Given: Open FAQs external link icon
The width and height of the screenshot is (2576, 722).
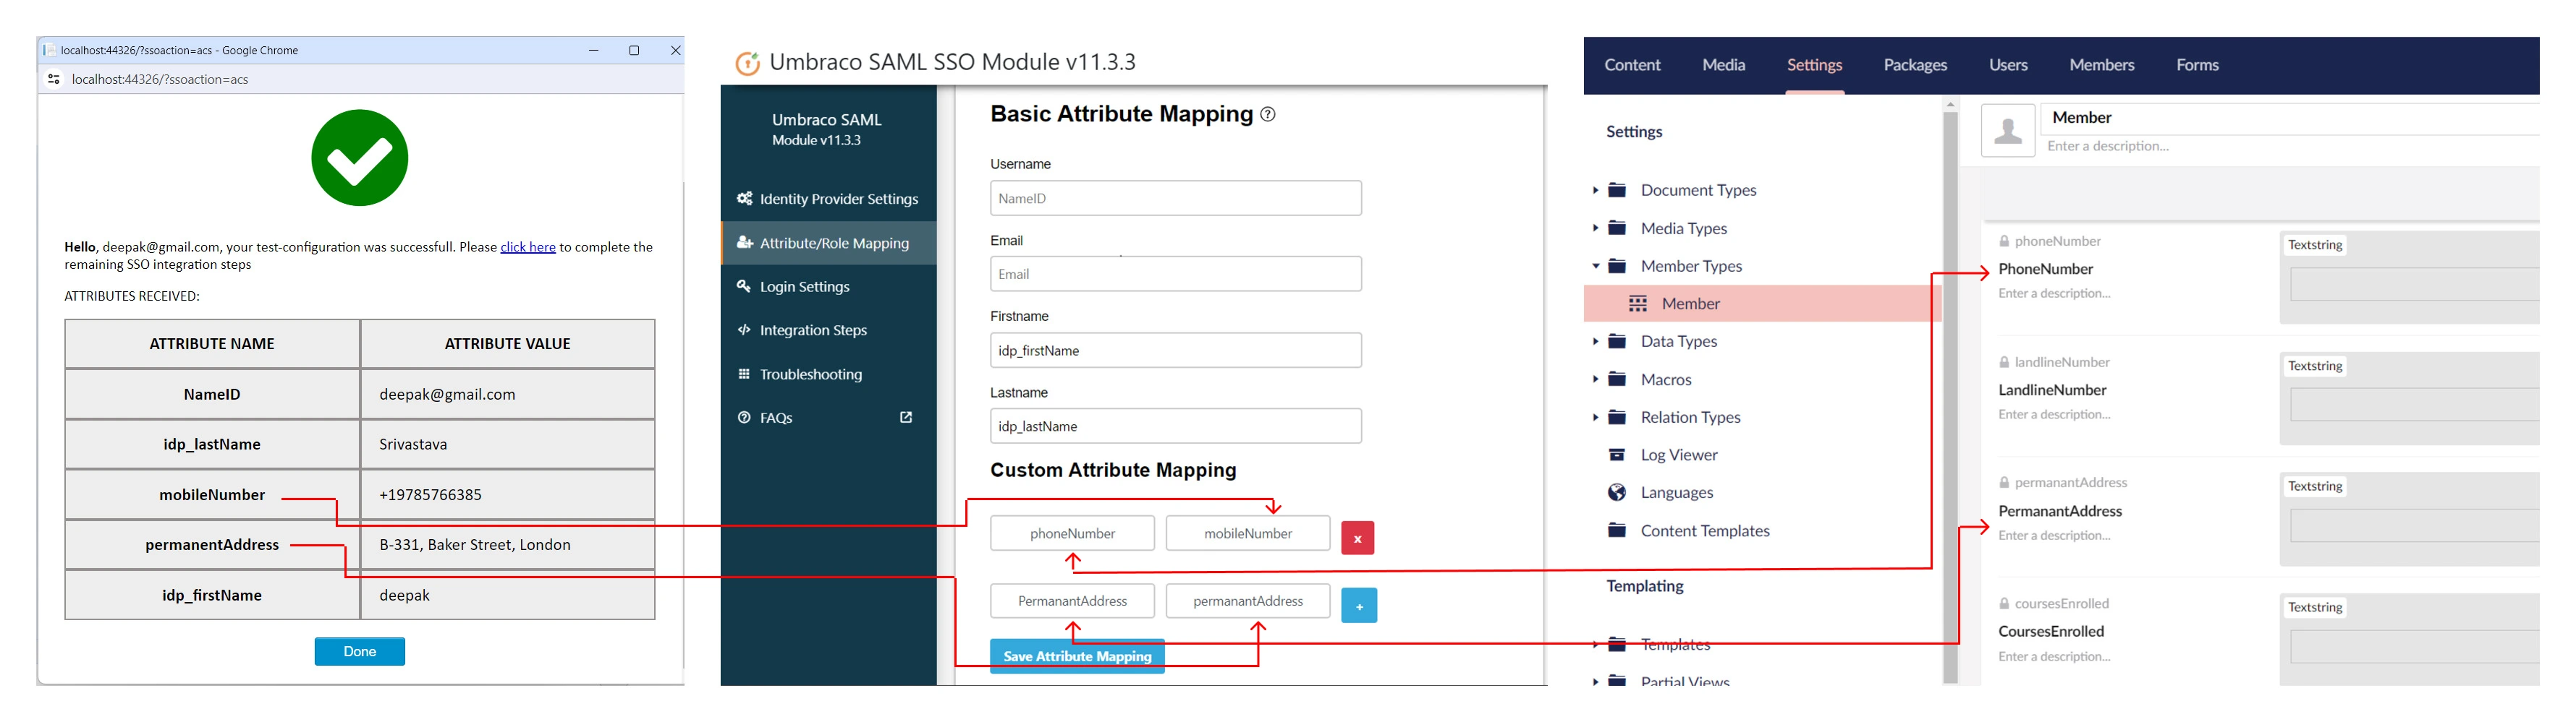Looking at the screenshot, I should tap(905, 418).
